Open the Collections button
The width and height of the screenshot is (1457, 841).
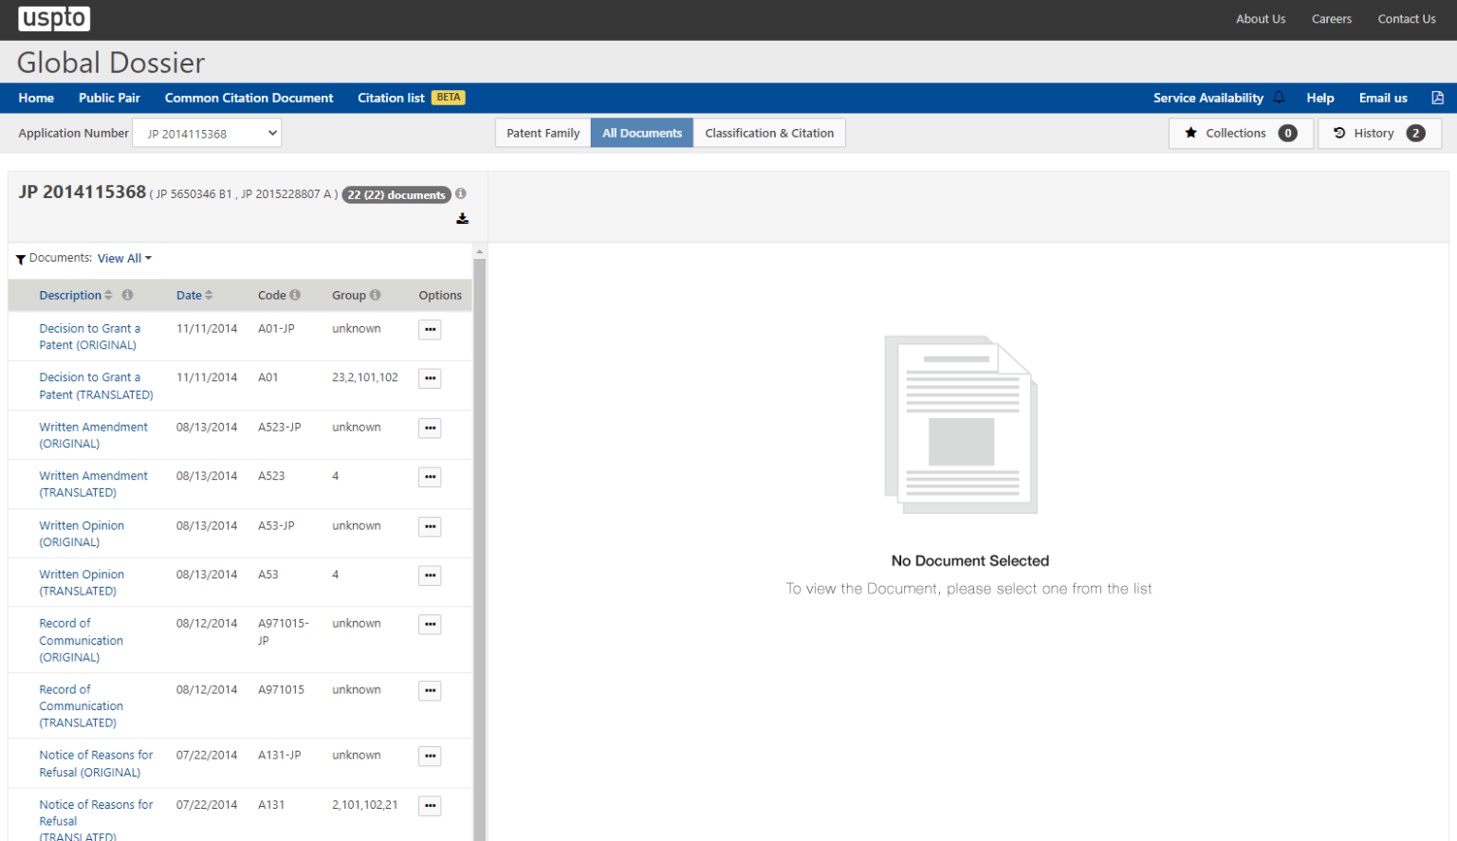point(1240,133)
